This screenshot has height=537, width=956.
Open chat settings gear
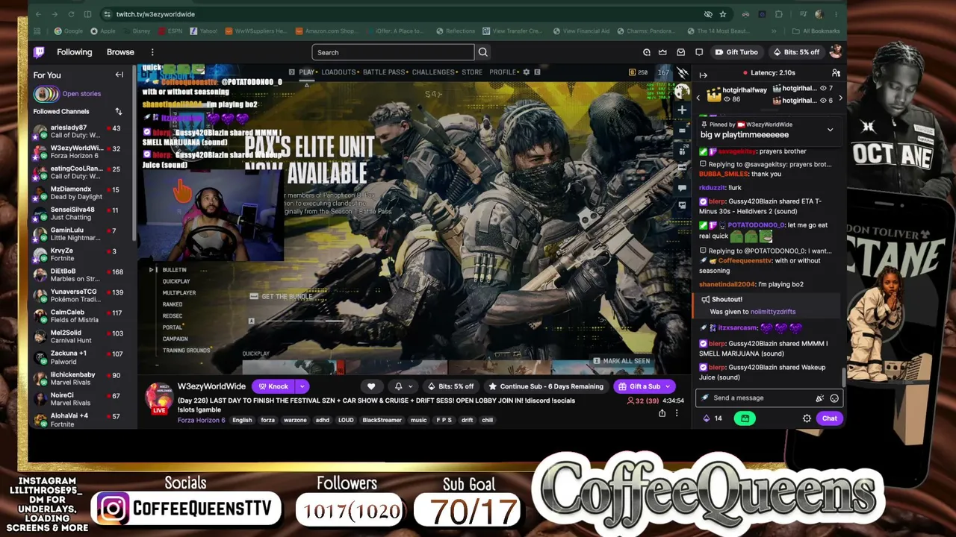pyautogui.click(x=807, y=418)
